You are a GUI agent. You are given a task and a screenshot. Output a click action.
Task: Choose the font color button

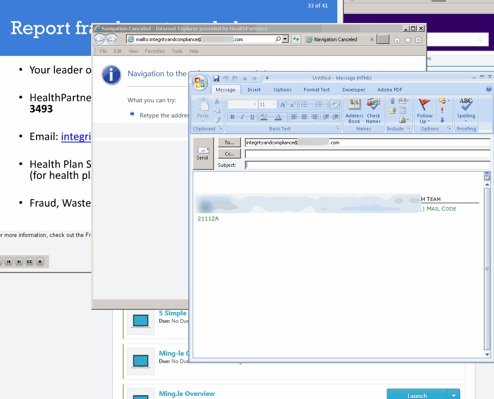pos(278,117)
